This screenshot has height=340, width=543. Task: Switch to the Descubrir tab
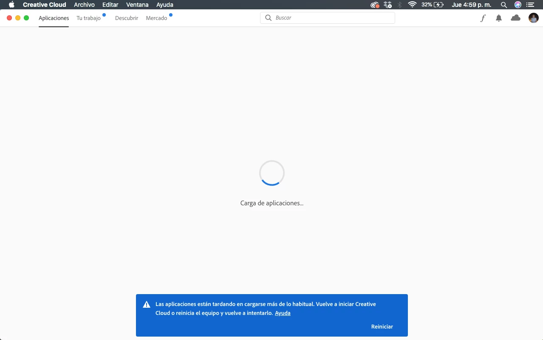coord(127,18)
